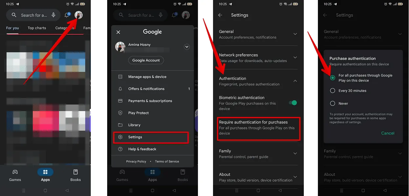Open the notifications bell icon

pos(67,15)
